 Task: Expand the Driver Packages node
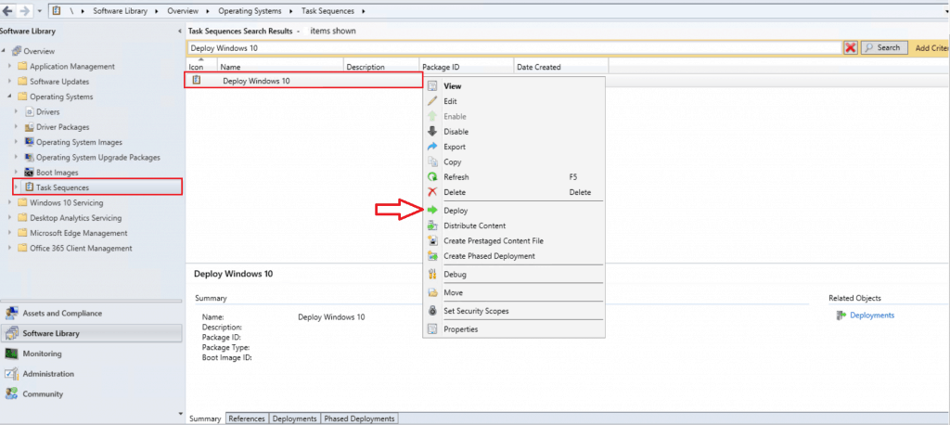coord(17,127)
